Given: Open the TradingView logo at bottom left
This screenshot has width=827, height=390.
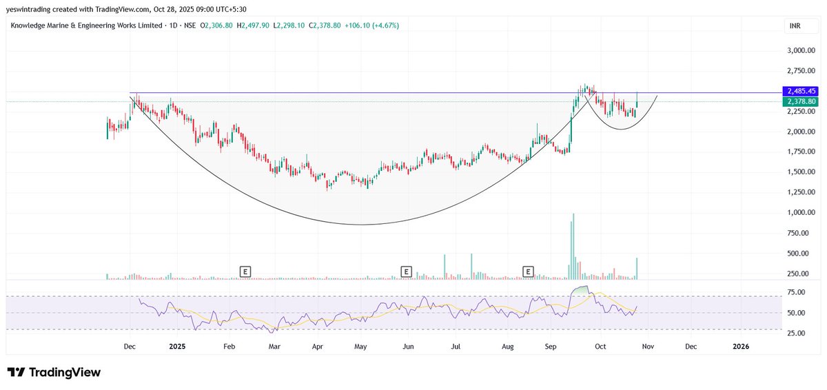Looking at the screenshot, I should [x=54, y=372].
